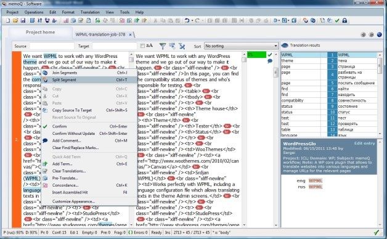Open the Translation menu
Image resolution: width=387 pixels, height=239 pixels.
pos(90,12)
